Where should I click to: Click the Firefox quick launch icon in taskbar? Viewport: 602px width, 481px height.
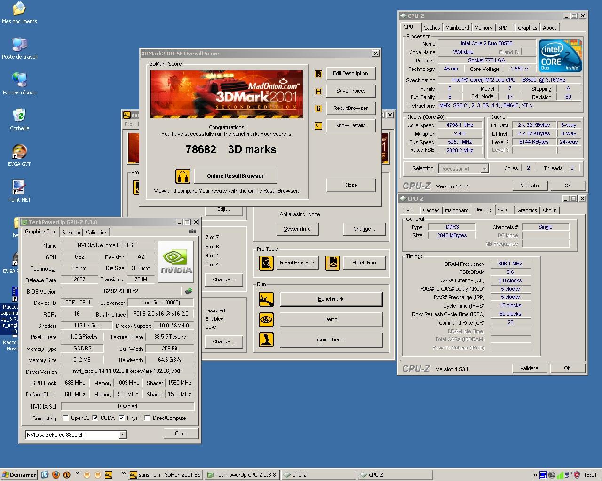[56, 475]
